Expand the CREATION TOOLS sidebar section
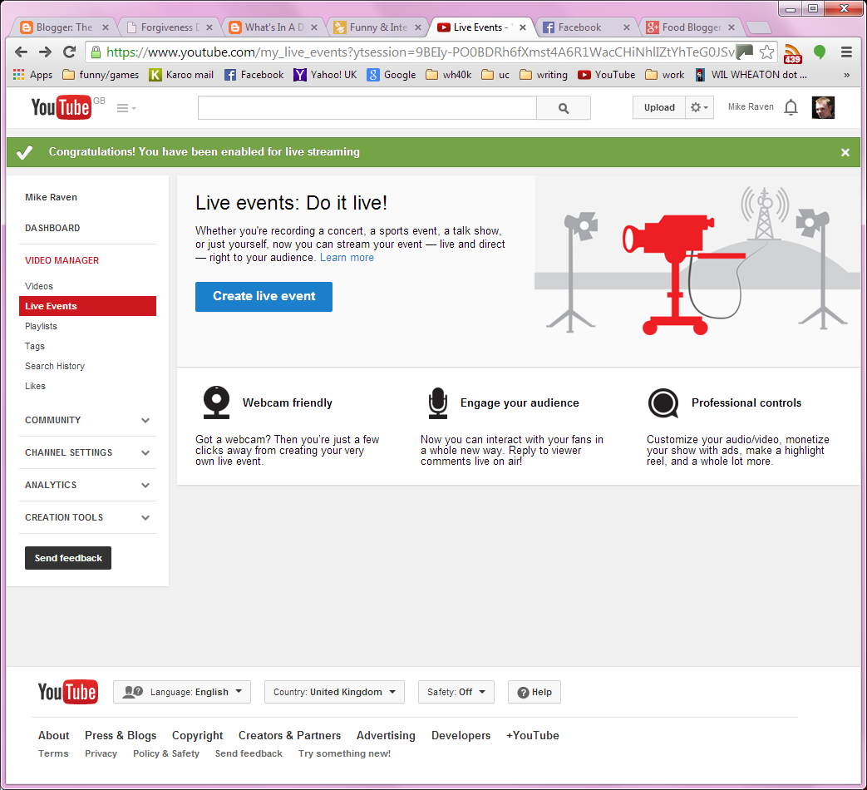 [87, 517]
